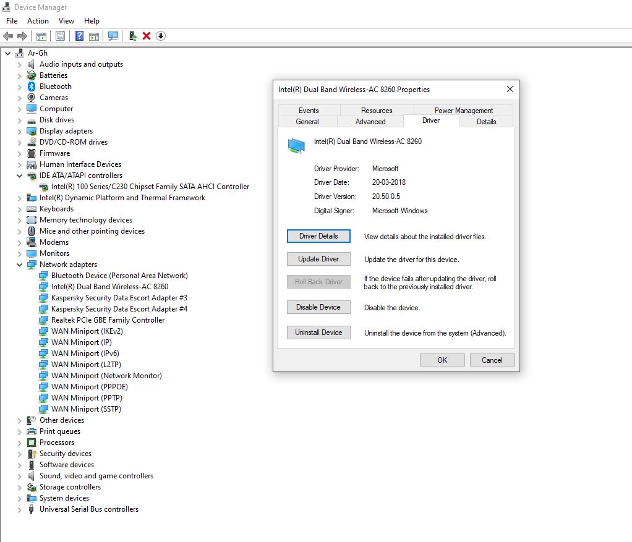The width and height of the screenshot is (632, 542).
Task: Expand the Storage controllers node
Action: pyautogui.click(x=19, y=487)
